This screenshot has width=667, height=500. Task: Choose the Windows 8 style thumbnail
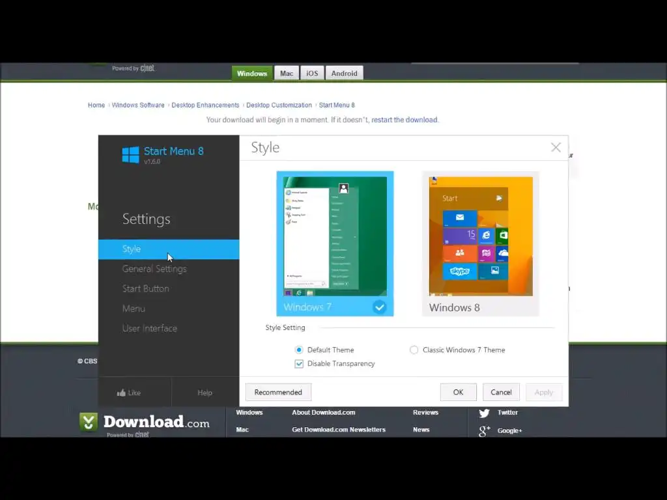[481, 243]
